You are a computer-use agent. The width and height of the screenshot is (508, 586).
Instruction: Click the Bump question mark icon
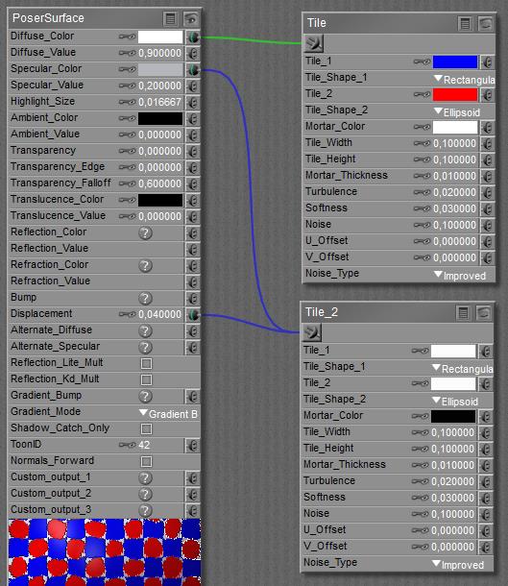point(145,298)
